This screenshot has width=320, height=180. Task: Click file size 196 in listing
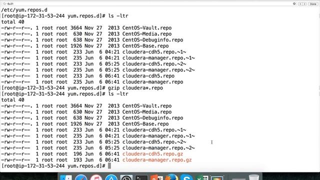pyautogui.click(x=77, y=154)
